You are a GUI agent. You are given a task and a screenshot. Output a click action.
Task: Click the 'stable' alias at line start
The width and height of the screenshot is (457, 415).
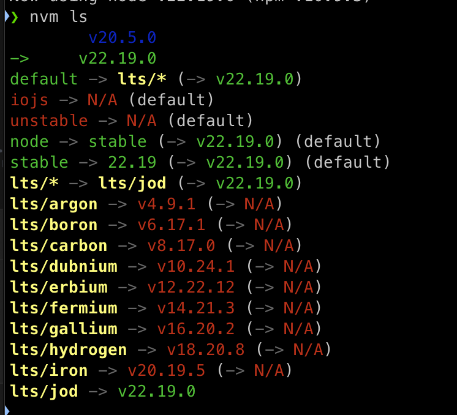click(x=39, y=162)
